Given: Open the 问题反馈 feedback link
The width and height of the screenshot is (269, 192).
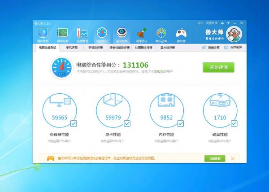Looking at the screenshot, I should coord(212,23).
